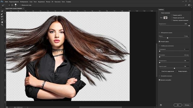Open the Окно menu
The width and height of the screenshot is (193, 108).
click(x=63, y=2)
